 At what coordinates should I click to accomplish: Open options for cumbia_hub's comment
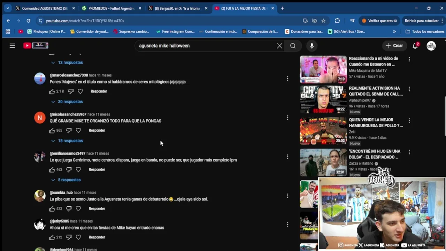[287, 196]
